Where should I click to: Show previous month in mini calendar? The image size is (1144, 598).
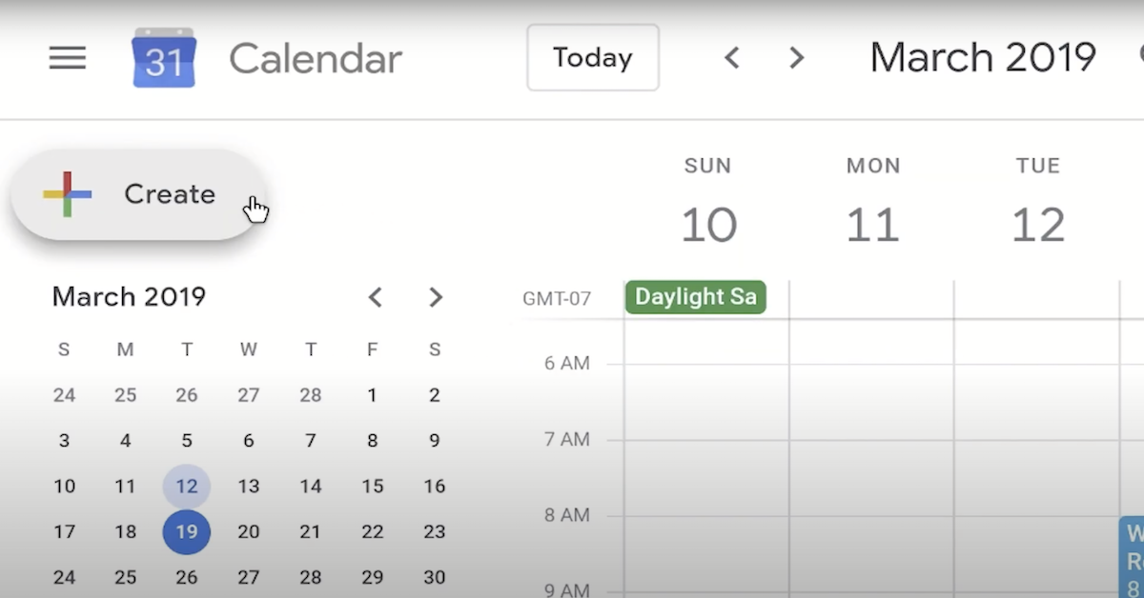click(x=376, y=297)
